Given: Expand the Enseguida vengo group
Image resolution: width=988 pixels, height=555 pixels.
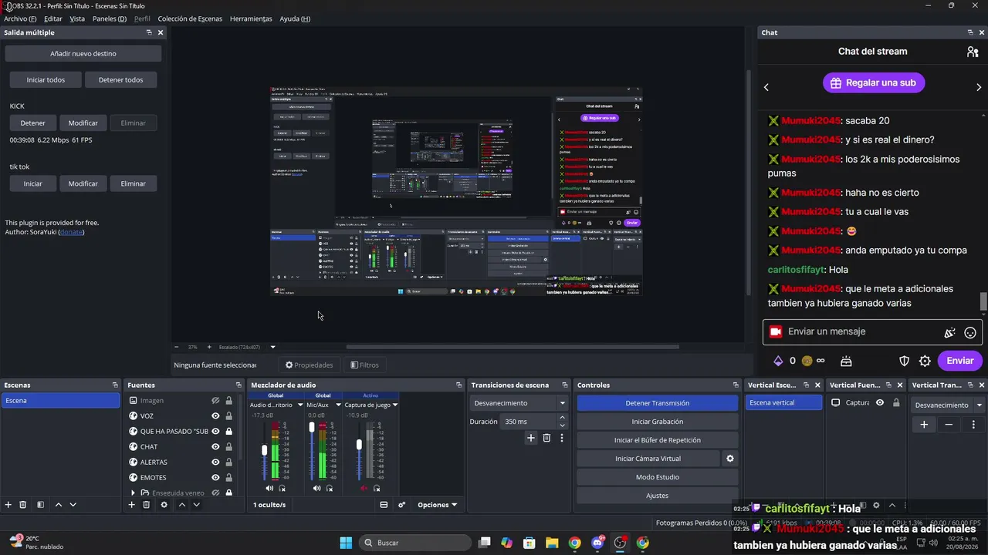Looking at the screenshot, I should (134, 493).
